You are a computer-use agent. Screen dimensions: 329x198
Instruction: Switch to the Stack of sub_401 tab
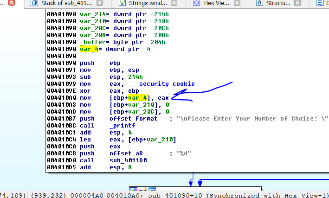pyautogui.click(x=65, y=3)
